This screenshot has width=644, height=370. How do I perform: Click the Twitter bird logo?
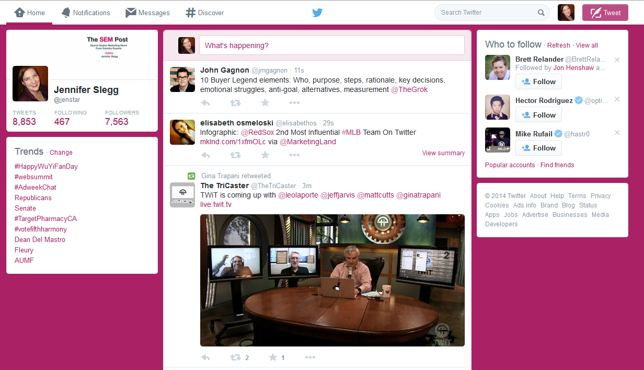(317, 13)
